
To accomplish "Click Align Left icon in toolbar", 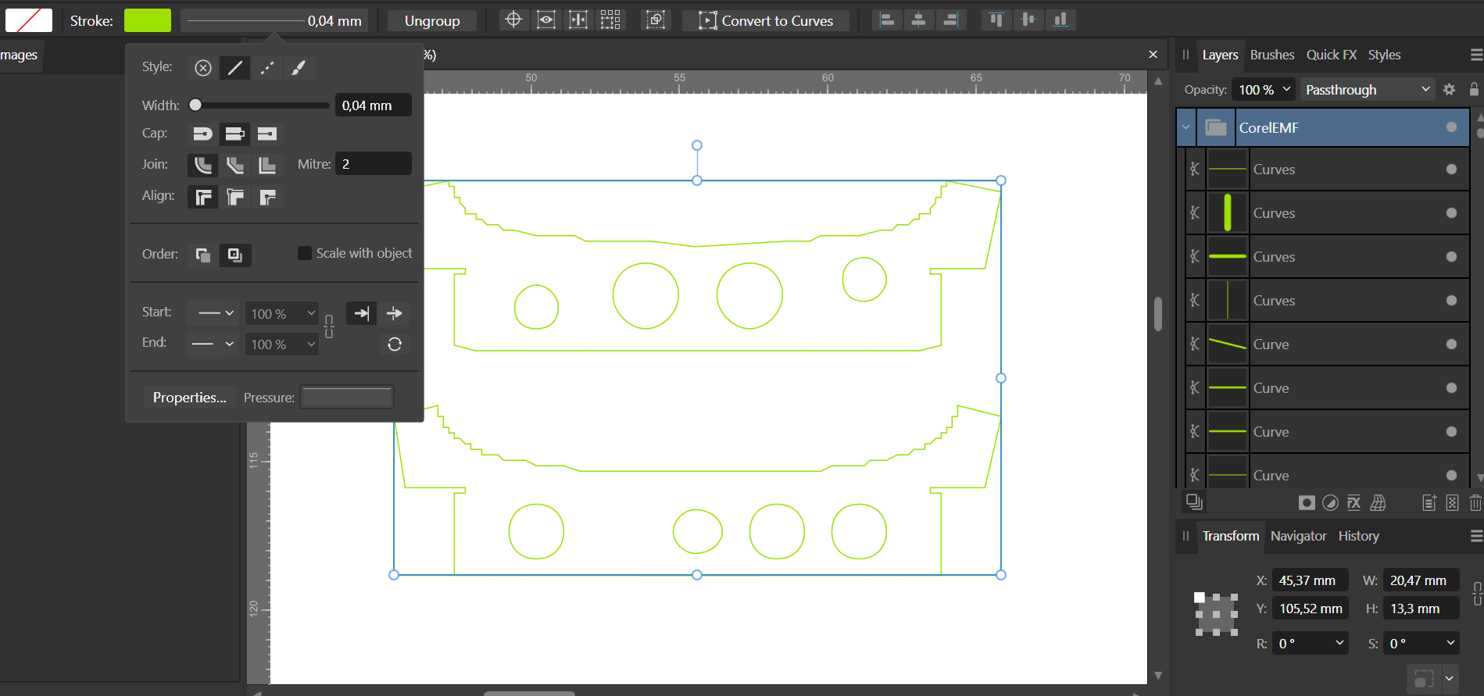I will [887, 20].
